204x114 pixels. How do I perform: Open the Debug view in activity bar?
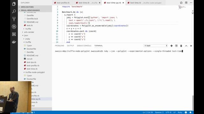click(14, 27)
